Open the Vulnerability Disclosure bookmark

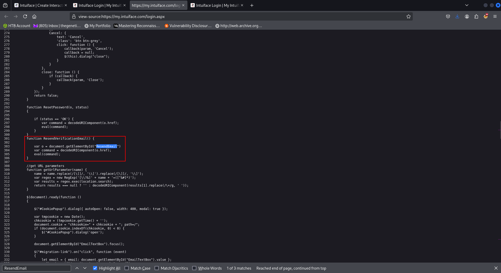pos(188,26)
